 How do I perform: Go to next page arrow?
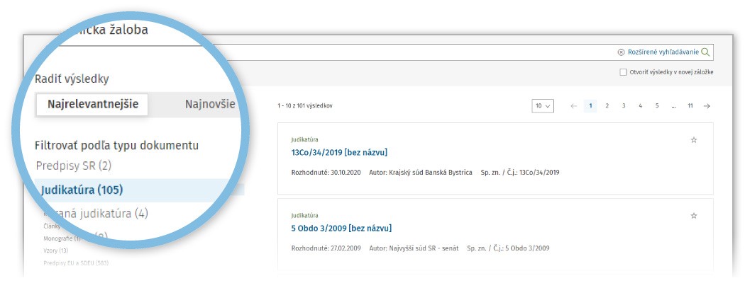tap(707, 106)
